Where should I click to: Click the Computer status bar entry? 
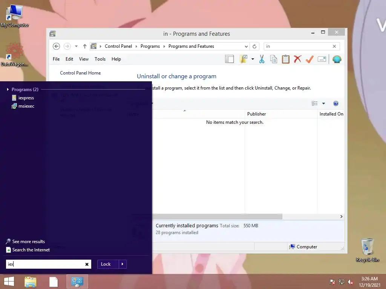click(x=303, y=247)
